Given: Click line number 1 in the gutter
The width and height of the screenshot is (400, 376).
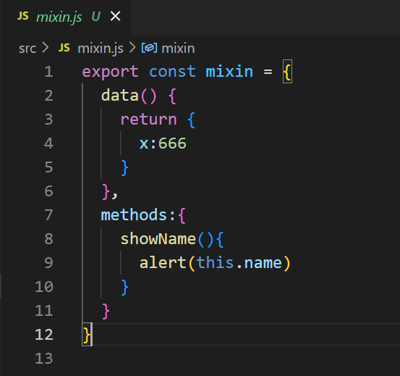Looking at the screenshot, I should point(48,72).
